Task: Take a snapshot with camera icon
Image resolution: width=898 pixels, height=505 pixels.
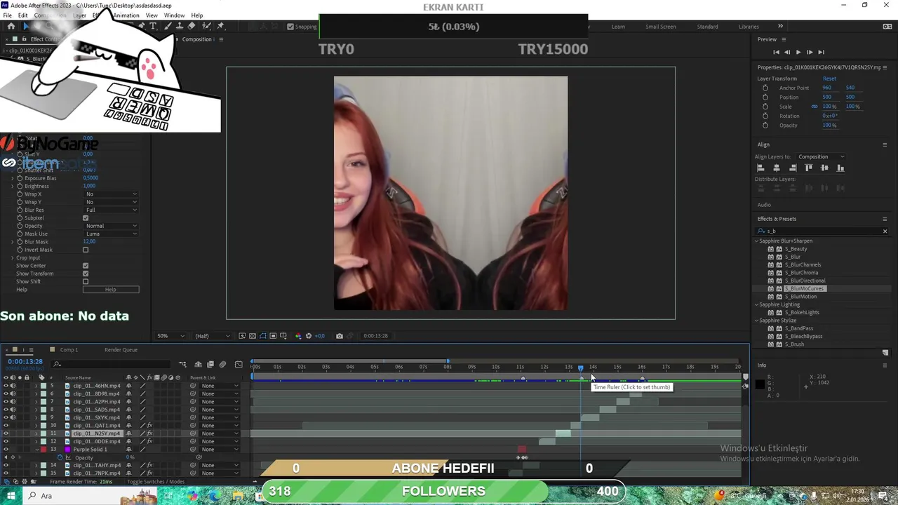Action: tap(340, 336)
